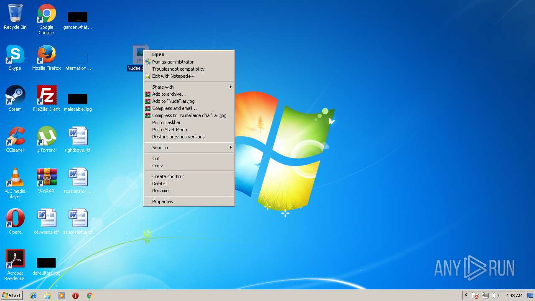Select the ssuccessful.rtf document
This screenshot has width=535, height=301.
[x=78, y=222]
